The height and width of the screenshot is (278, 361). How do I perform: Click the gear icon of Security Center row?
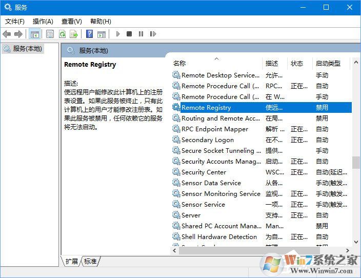pyautogui.click(x=176, y=172)
